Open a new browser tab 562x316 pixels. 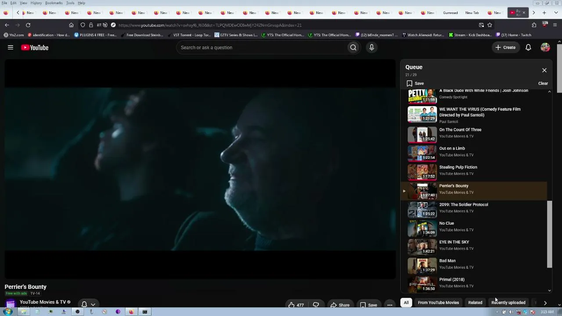coord(544,13)
